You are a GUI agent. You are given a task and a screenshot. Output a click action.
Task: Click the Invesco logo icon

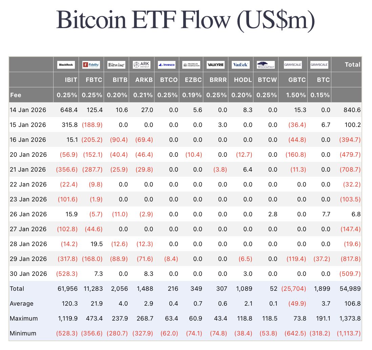tap(166, 65)
